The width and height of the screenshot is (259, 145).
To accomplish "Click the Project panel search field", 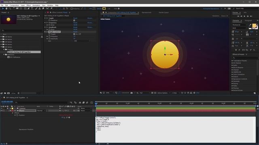I will pyautogui.click(x=21, y=31).
